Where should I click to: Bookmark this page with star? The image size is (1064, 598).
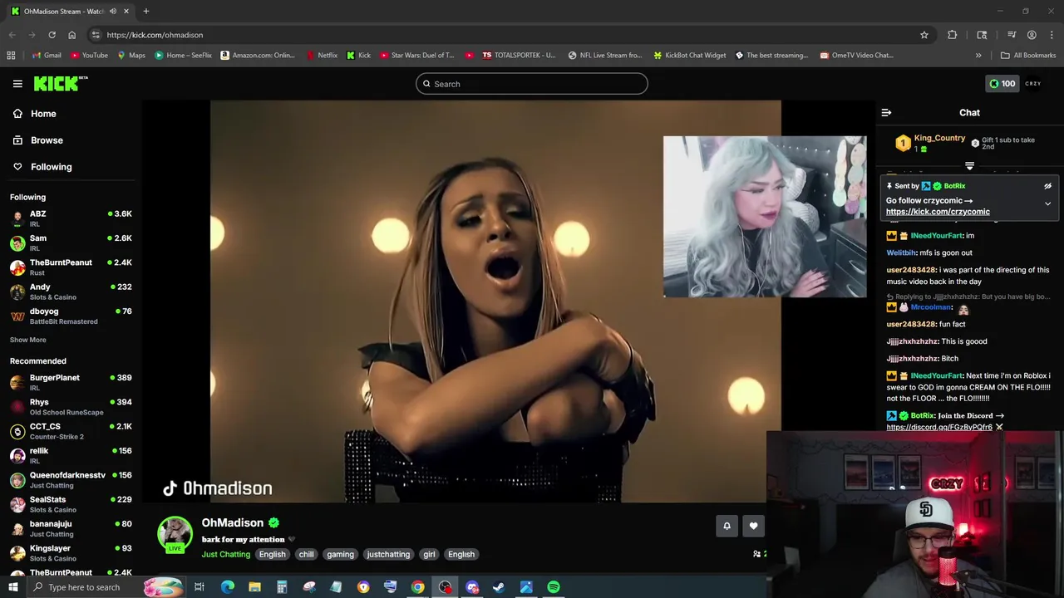click(x=924, y=35)
